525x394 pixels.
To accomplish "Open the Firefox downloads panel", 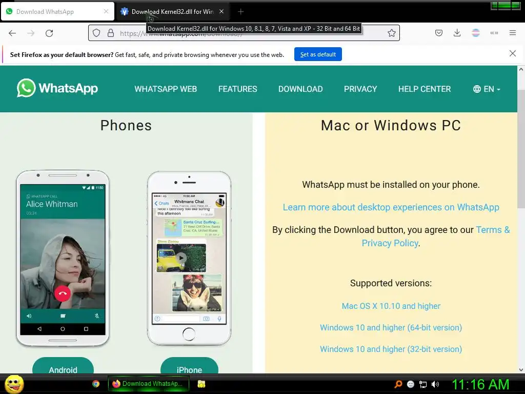I will [x=457, y=33].
